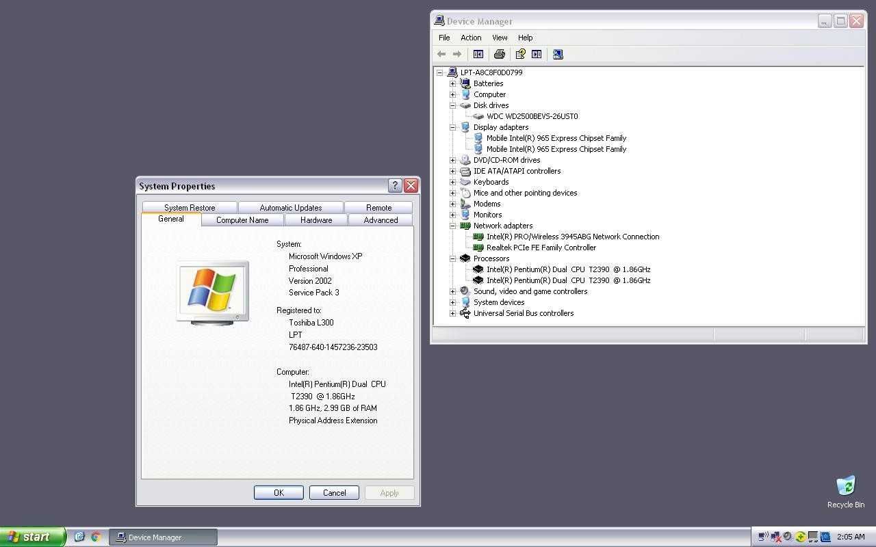Select the first Intel Pentium Dual CPU T2390 entry
The width and height of the screenshot is (876, 547).
(x=568, y=269)
